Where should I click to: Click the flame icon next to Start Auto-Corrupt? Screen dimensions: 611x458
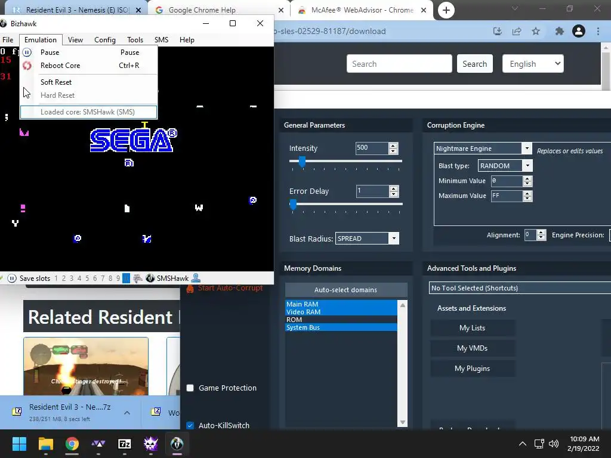[x=190, y=288]
